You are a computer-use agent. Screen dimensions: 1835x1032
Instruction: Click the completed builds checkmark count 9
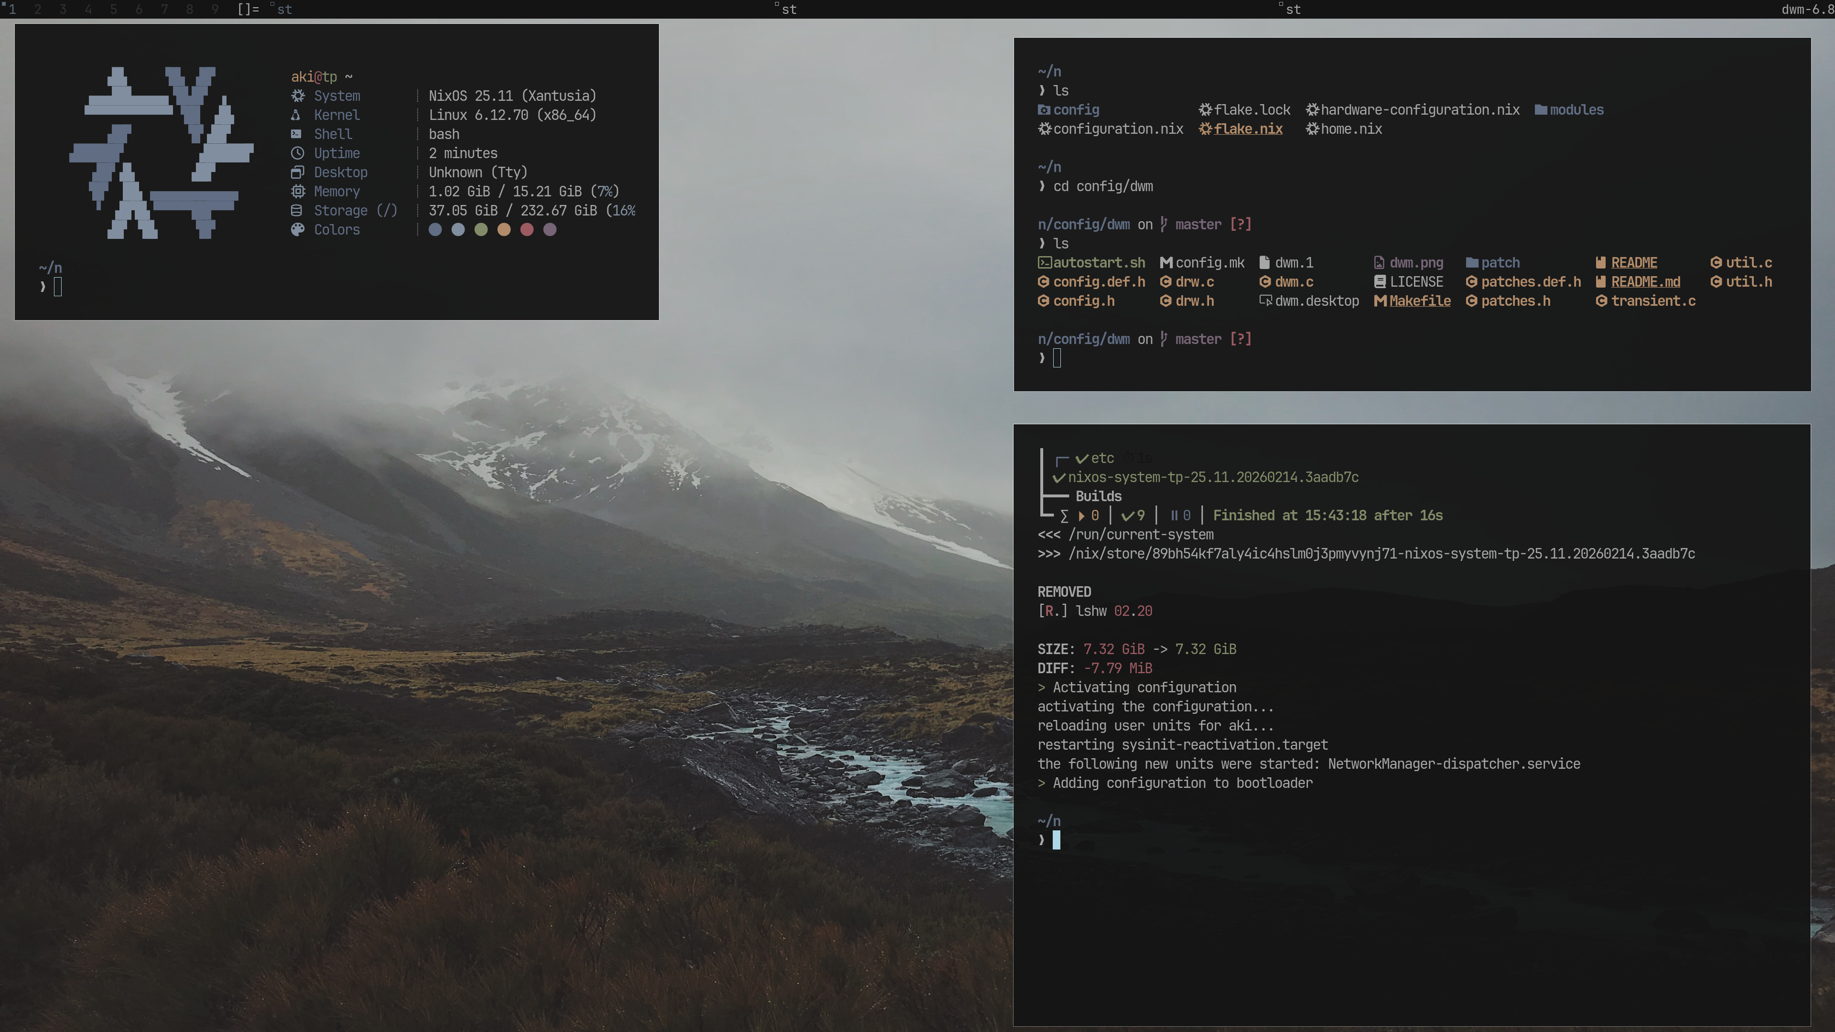(1133, 516)
